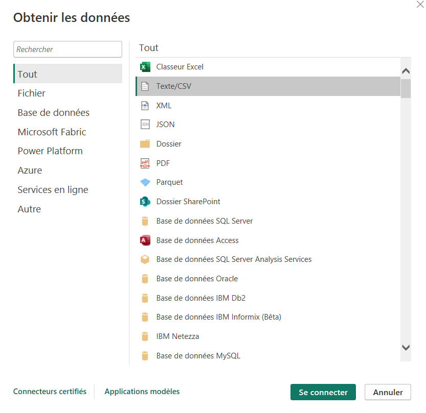The width and height of the screenshot is (426, 413).
Task: Select the Dossier SharePoint icon
Action: click(x=145, y=202)
